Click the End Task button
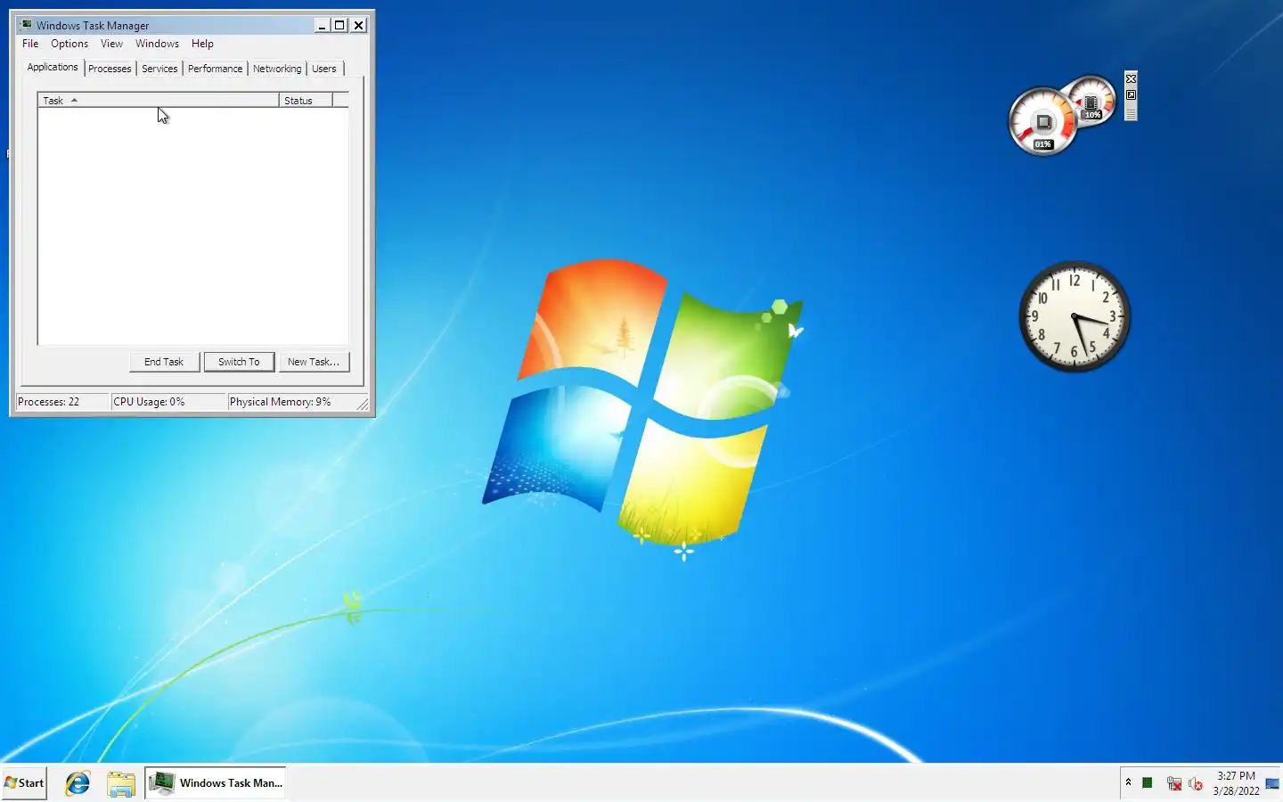 pyautogui.click(x=164, y=362)
